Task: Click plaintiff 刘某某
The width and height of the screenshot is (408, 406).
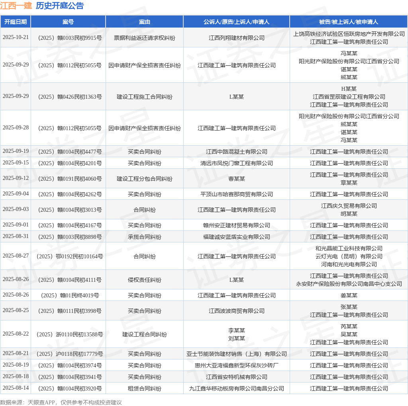Action: pyautogui.click(x=237, y=339)
